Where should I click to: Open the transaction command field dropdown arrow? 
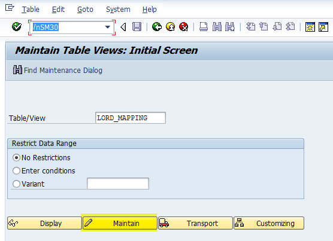pos(108,27)
